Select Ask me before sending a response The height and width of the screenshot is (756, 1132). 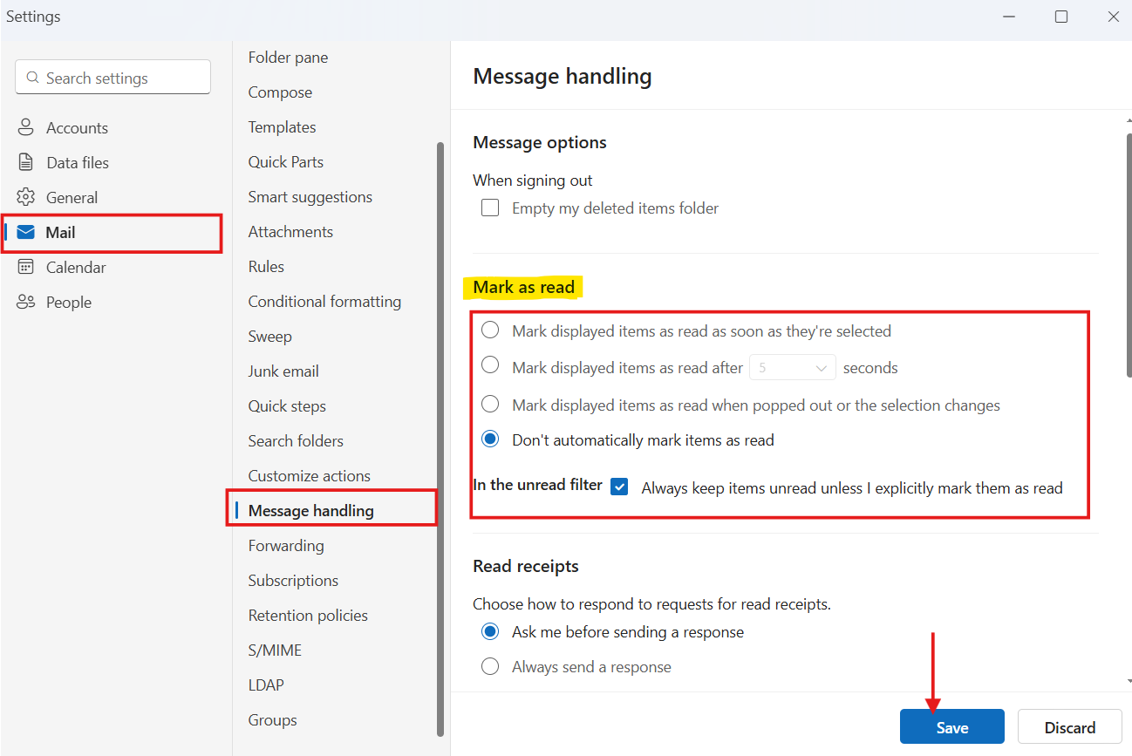click(x=490, y=630)
